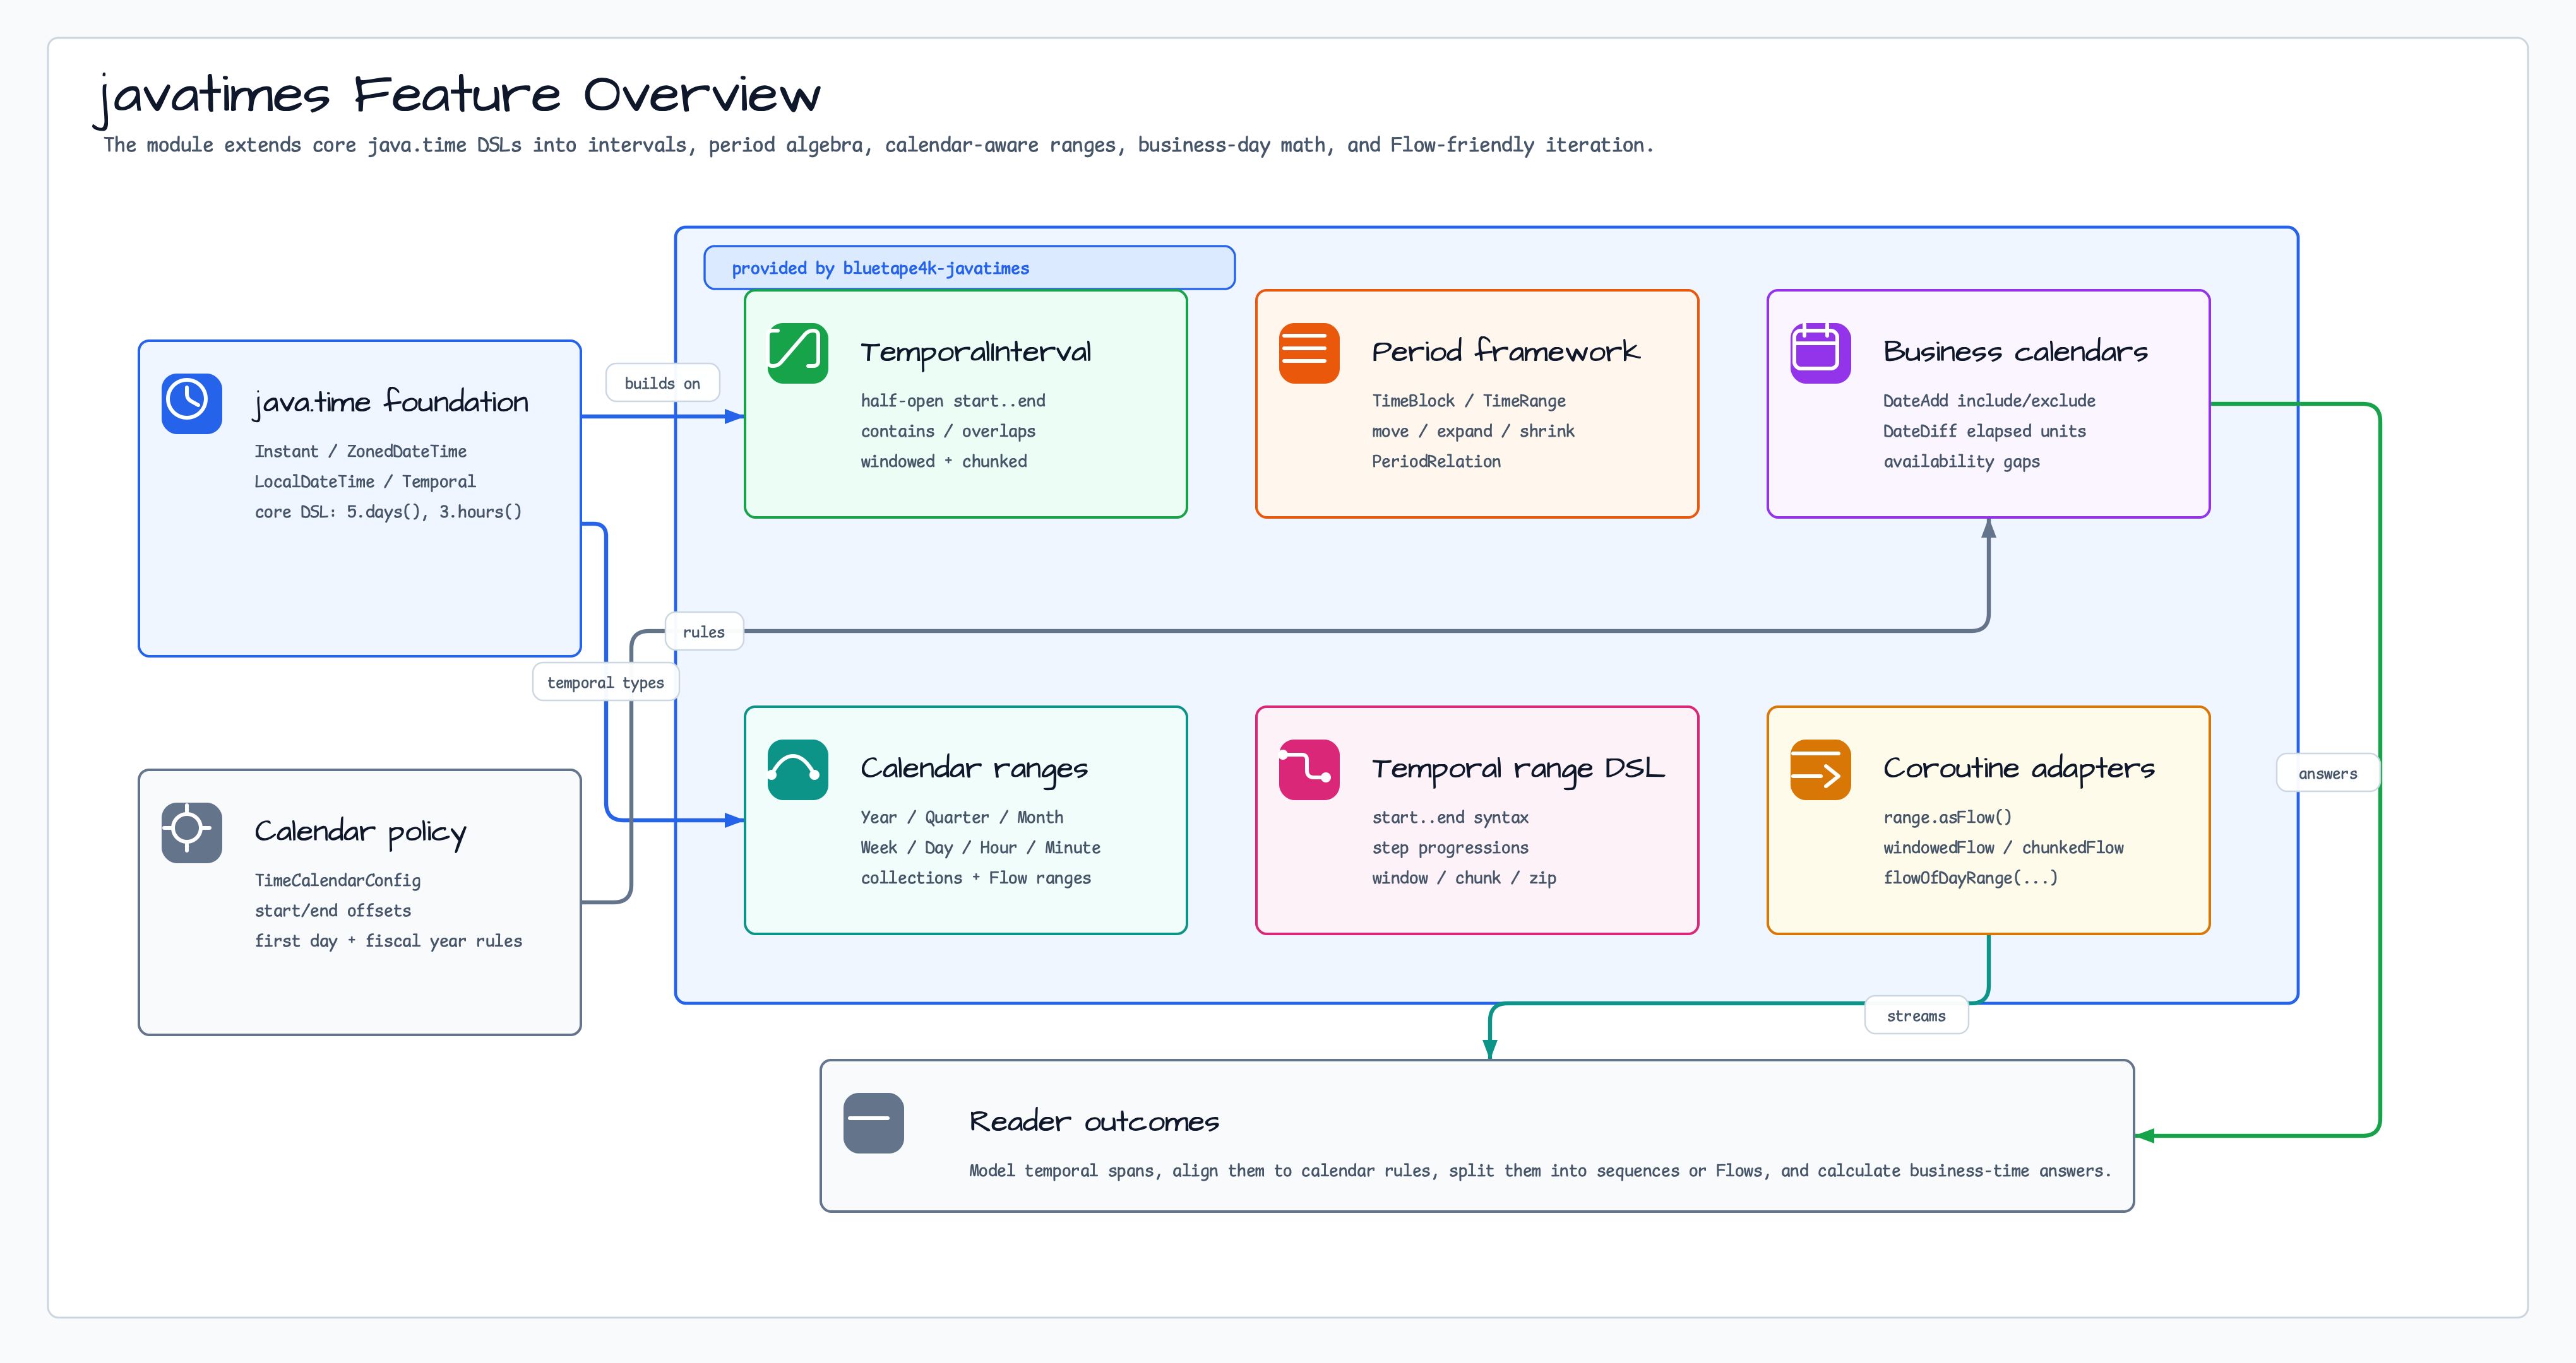This screenshot has height=1363, width=2576.
Task: Click the 'collections + Flow ranges' line
Action: pyautogui.click(x=975, y=877)
